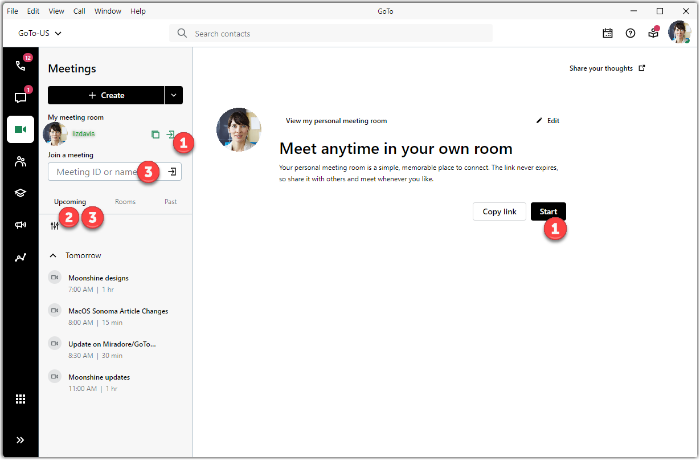Click the Start button
Screen dimensions: 700x460
(548, 211)
